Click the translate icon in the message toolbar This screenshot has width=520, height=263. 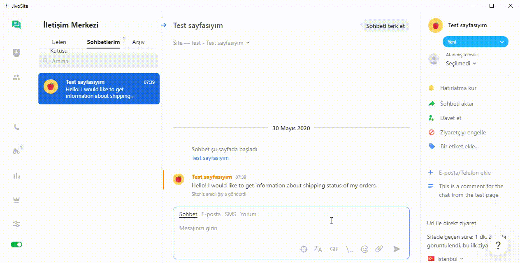click(x=318, y=249)
